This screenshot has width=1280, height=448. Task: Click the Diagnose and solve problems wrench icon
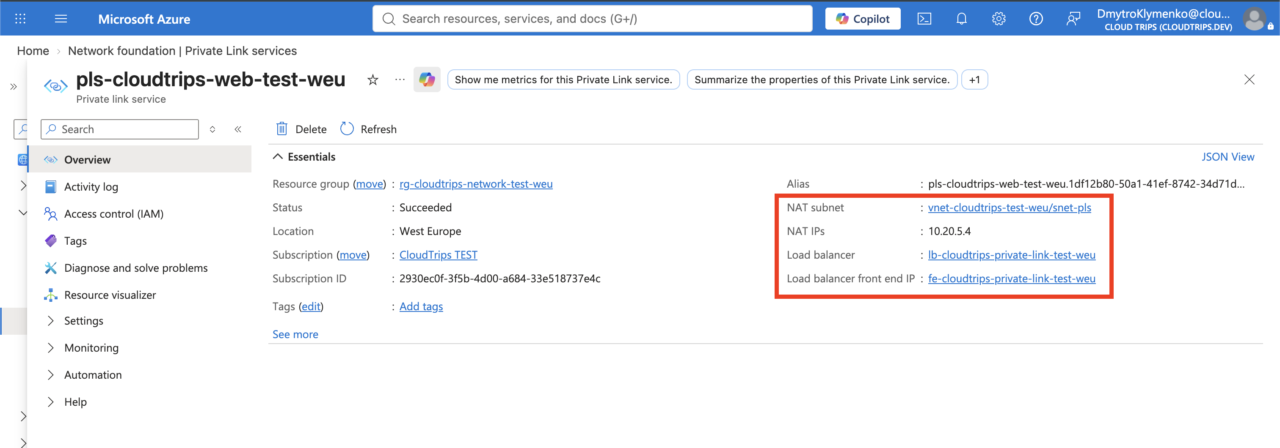pyautogui.click(x=51, y=268)
